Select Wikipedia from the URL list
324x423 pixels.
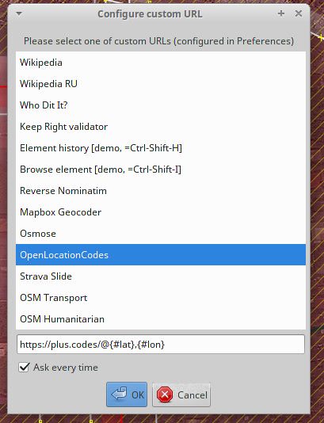tap(161, 63)
